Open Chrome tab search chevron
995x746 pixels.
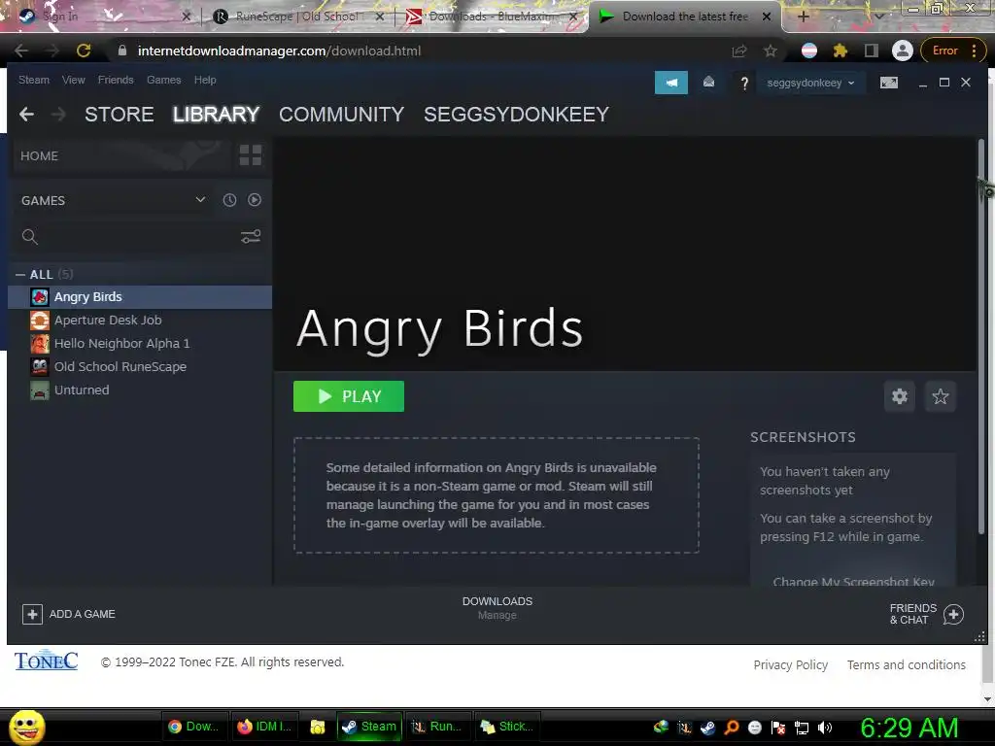(x=878, y=16)
